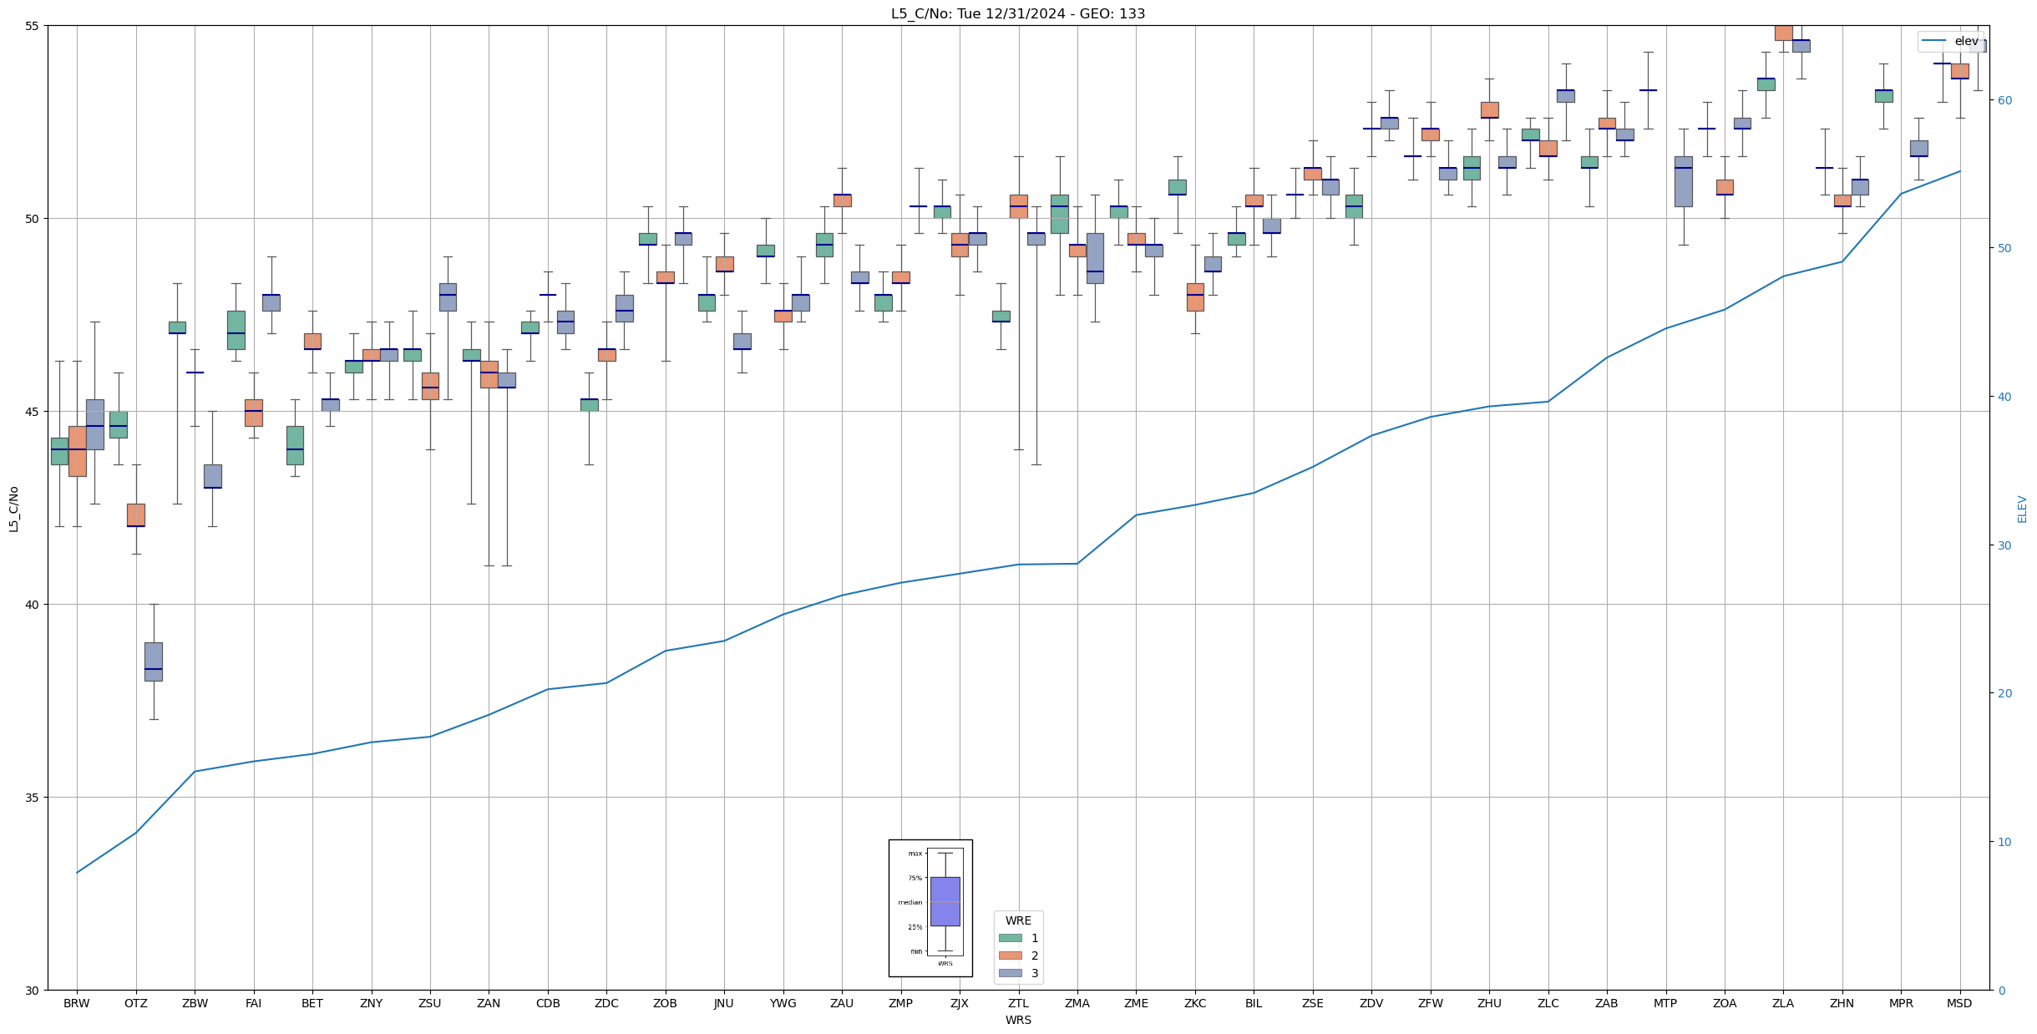Screen dimensions: 2037x1034
Task: Click the WRS x-axis title
Action: click(1018, 1020)
